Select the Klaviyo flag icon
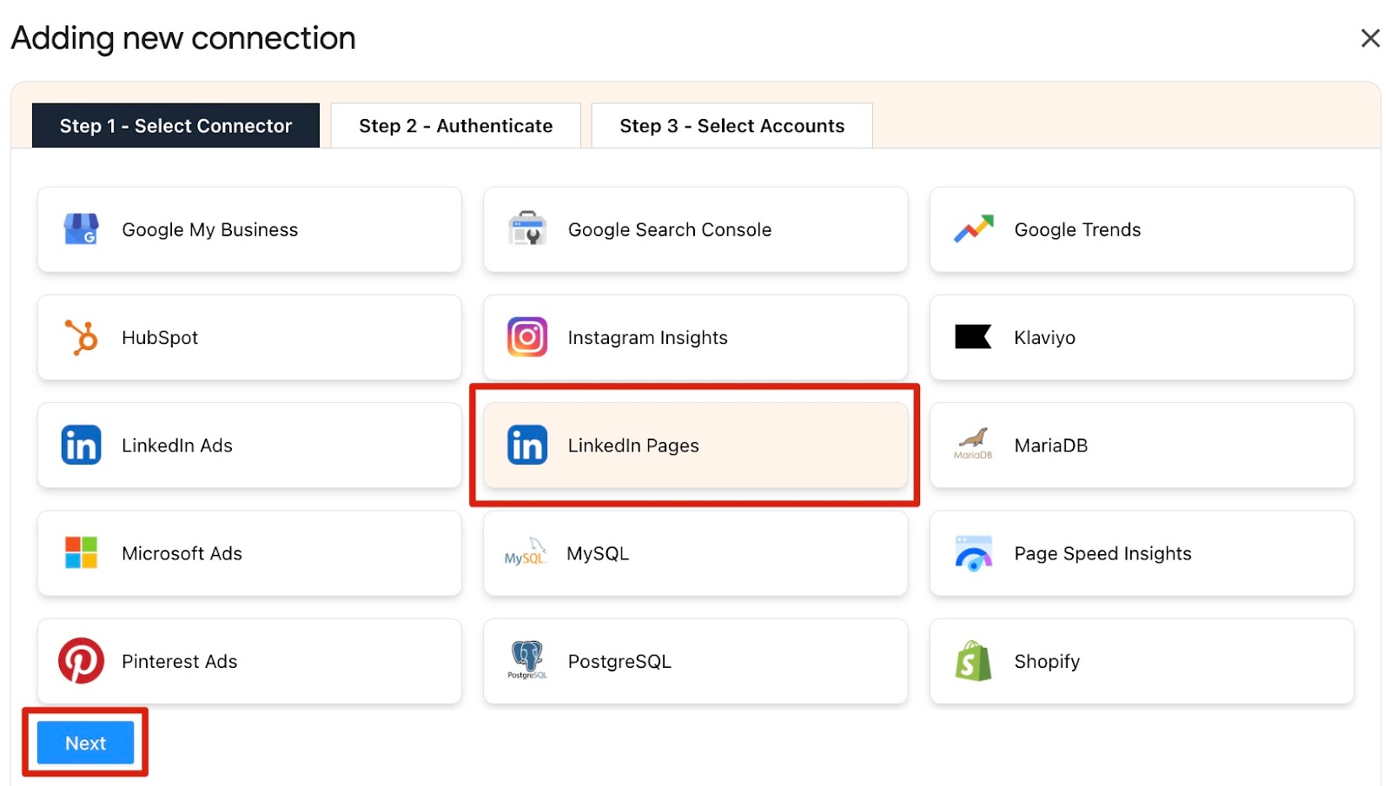Screen dimensions: 1390x786 click(973, 337)
